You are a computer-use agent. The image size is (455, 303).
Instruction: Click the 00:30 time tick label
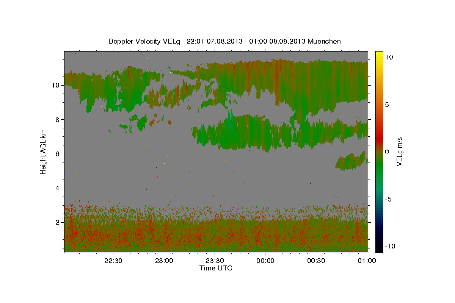316,261
